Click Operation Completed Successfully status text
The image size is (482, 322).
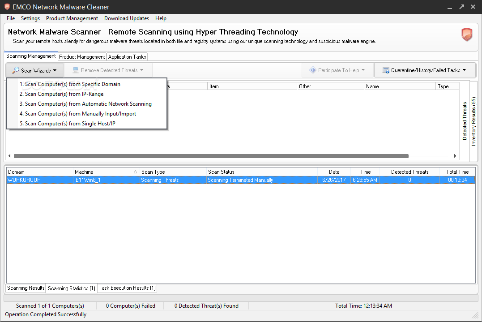tap(46, 314)
